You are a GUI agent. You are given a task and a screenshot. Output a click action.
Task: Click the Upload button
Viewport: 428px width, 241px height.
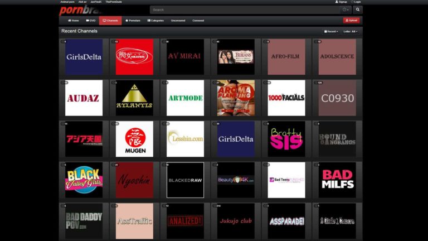(351, 21)
